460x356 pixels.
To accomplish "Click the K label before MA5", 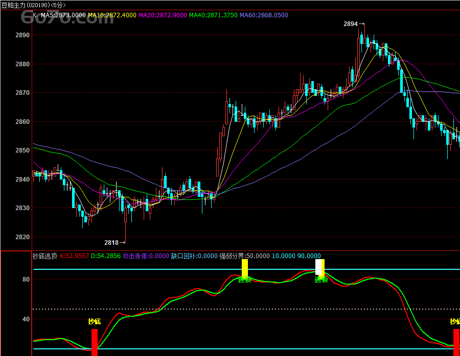I will [x=35, y=15].
